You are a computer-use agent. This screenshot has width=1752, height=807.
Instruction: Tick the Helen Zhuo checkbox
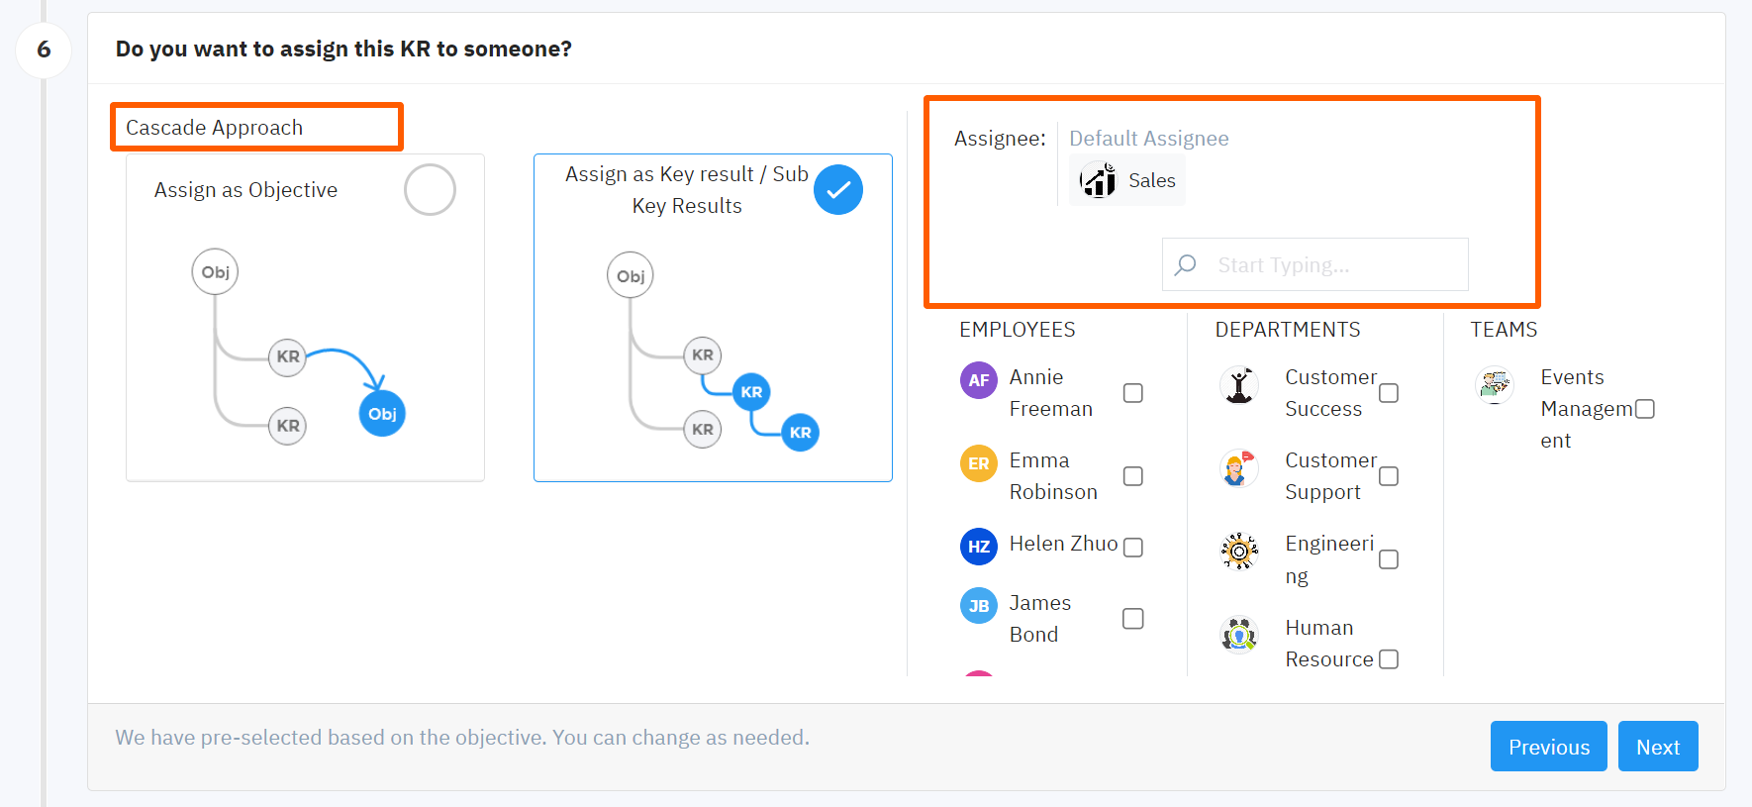[x=1133, y=548]
